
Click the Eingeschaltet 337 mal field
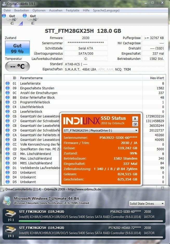coord(153,53)
